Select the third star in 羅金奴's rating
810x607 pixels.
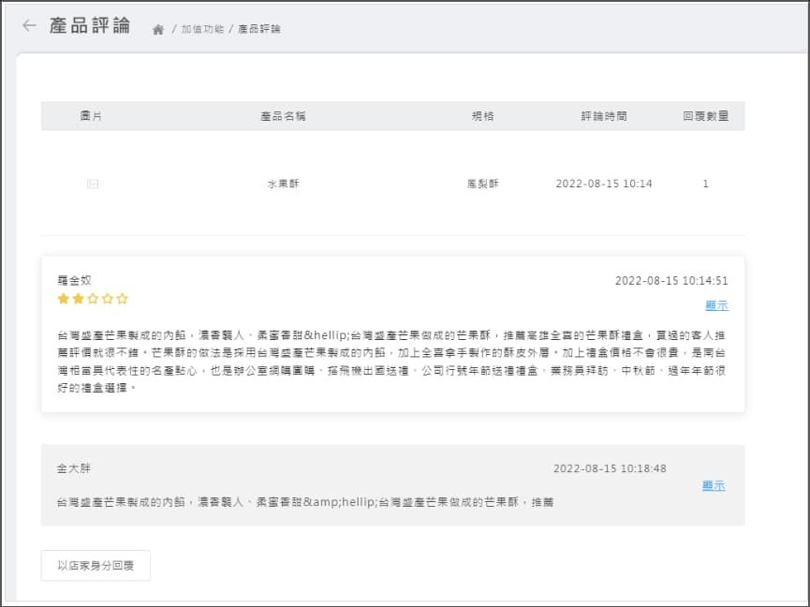93,299
